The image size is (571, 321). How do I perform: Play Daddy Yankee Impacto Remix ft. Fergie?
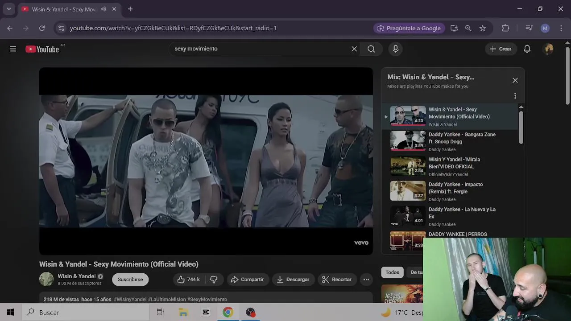(451, 191)
